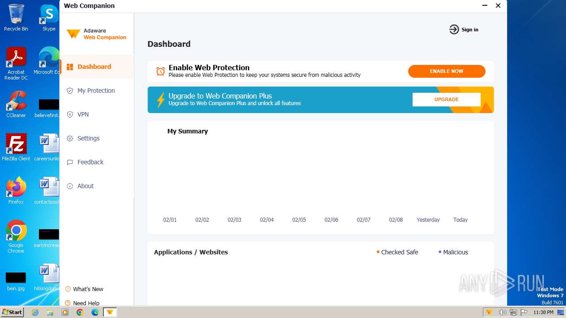Click the taskbar clock showing 11:38 PM
The width and height of the screenshot is (566, 318).
(543, 312)
